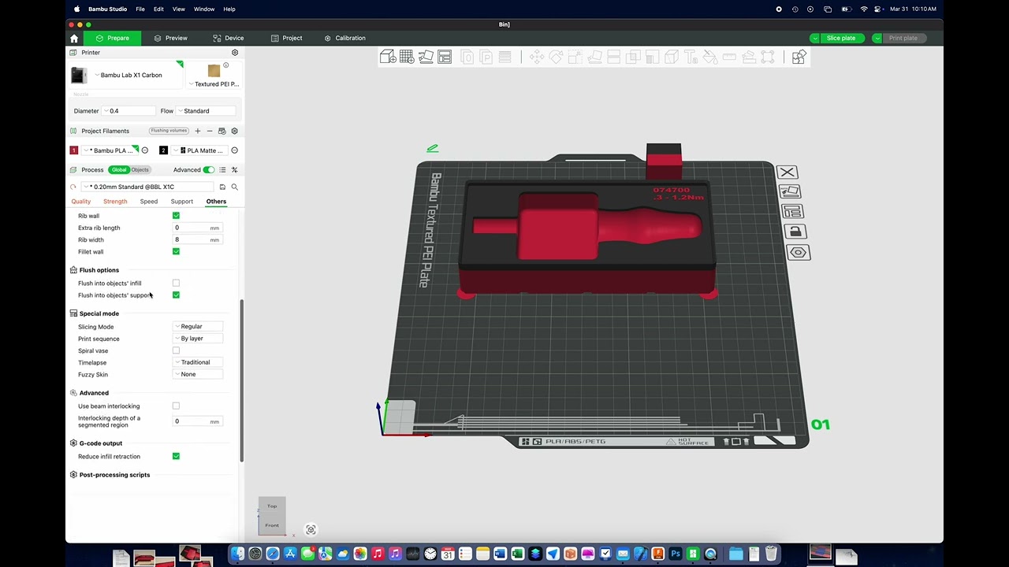The height and width of the screenshot is (567, 1009).
Task: Switch to the Device tab
Action: click(229, 38)
